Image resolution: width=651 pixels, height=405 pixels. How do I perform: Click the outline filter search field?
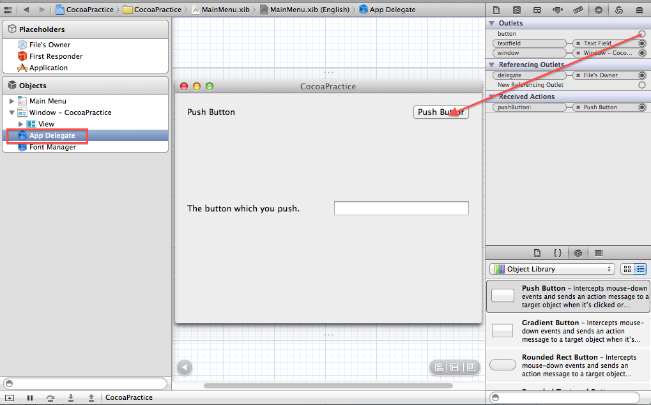tap(86, 383)
